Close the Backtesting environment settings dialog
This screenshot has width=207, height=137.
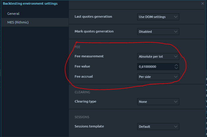pyautogui.click(x=203, y=3)
